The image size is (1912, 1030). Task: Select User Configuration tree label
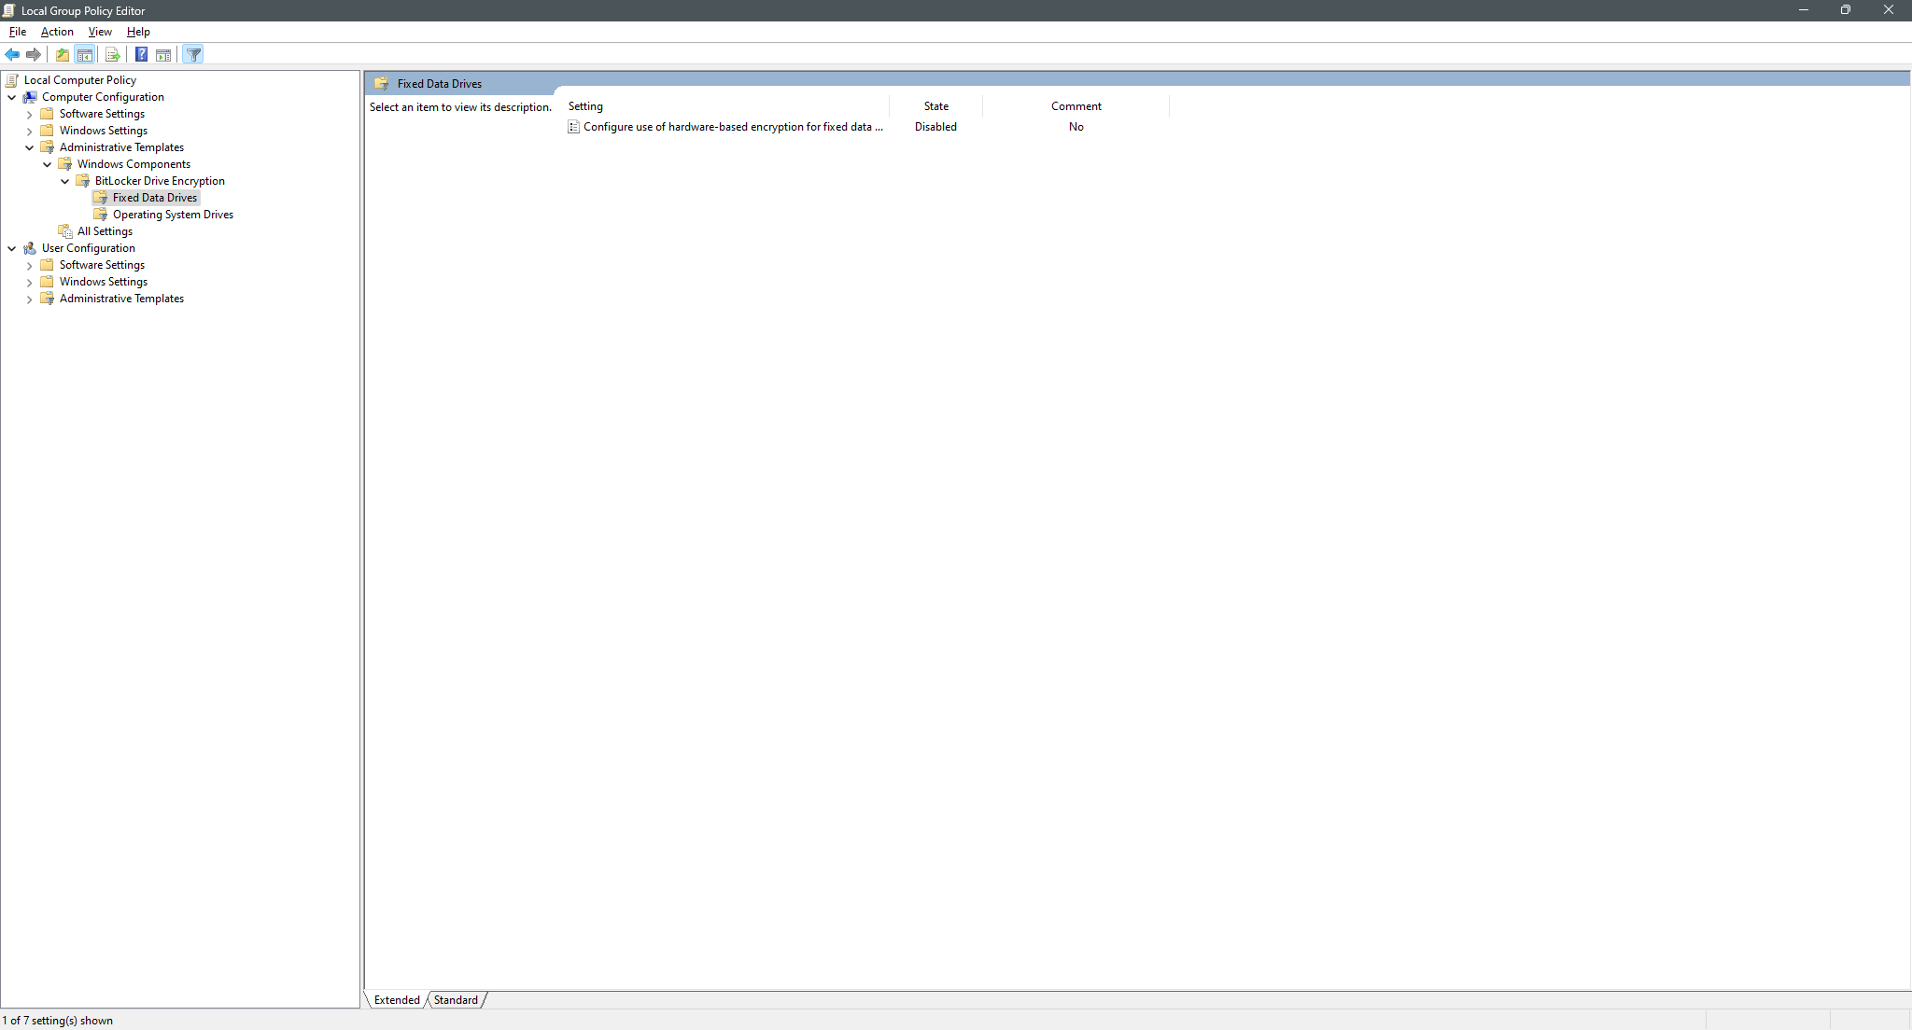click(x=89, y=248)
